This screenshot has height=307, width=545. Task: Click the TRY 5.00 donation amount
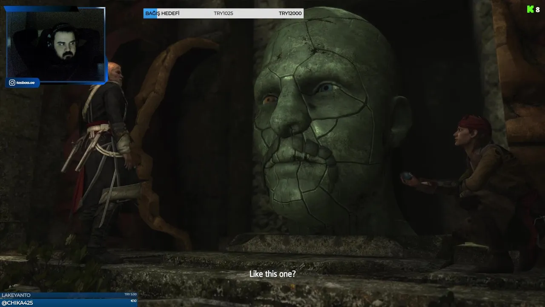click(x=130, y=294)
